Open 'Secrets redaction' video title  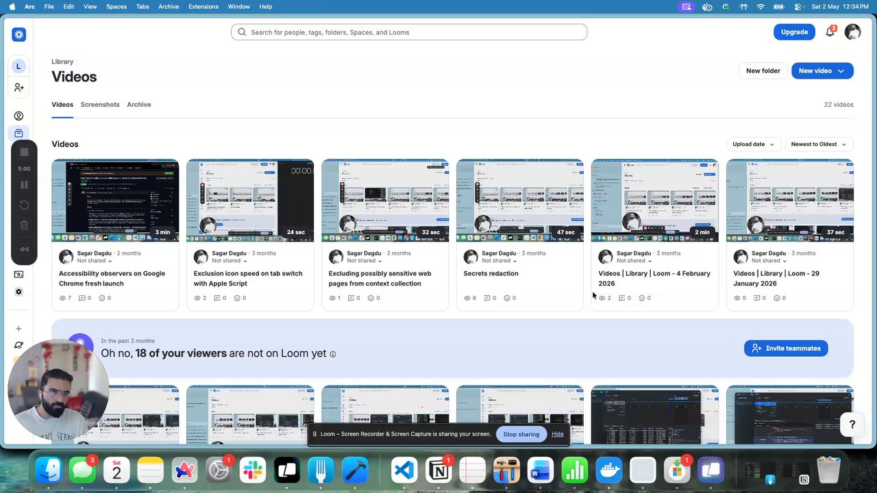pos(491,274)
